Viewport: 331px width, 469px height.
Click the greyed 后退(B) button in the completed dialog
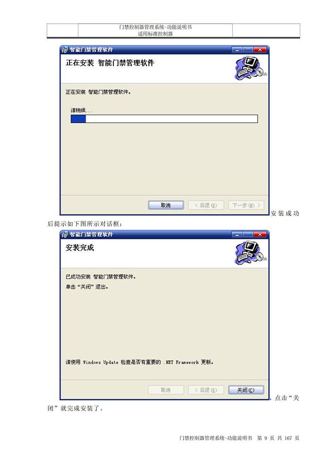click(206, 390)
